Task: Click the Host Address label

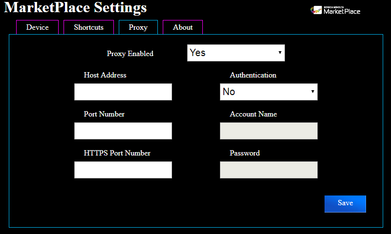Action: [105, 75]
